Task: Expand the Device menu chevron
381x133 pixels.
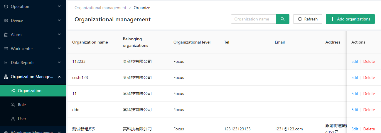Action: pos(59,20)
